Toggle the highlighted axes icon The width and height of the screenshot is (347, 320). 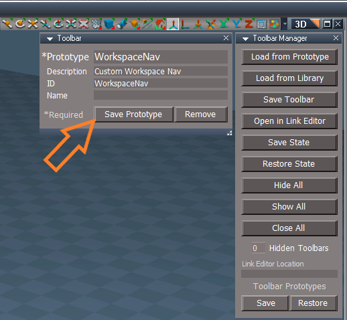(173, 24)
